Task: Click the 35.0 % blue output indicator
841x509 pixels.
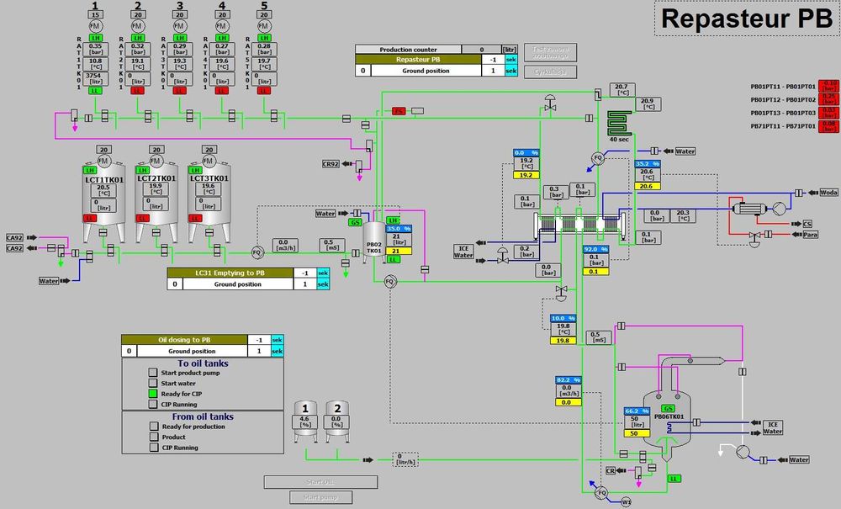Action: coord(399,229)
